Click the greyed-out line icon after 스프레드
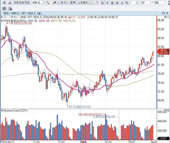This screenshot has width=170, height=143. (x=94, y=3)
